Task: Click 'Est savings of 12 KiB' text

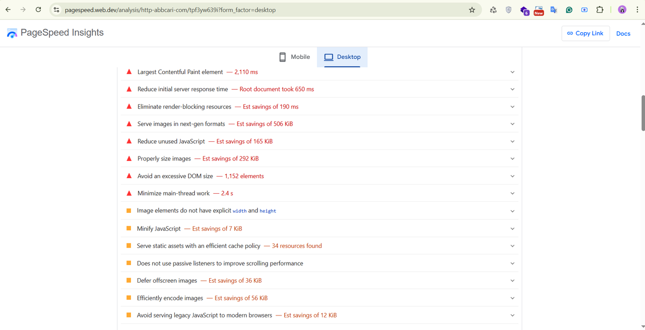Action: pyautogui.click(x=310, y=315)
